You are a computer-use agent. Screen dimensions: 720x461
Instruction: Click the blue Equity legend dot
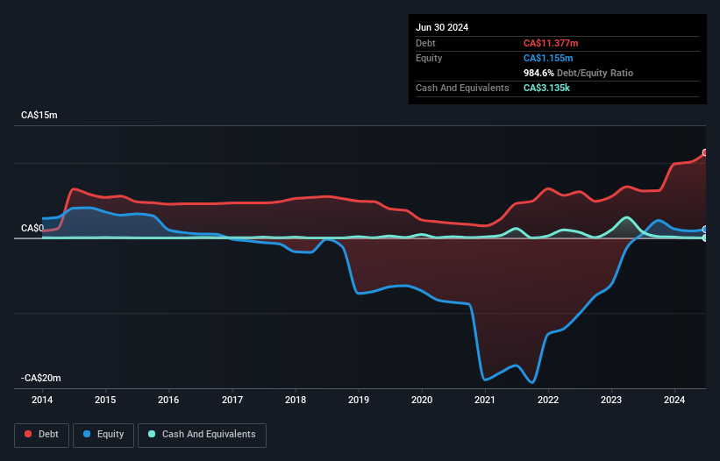click(87, 434)
